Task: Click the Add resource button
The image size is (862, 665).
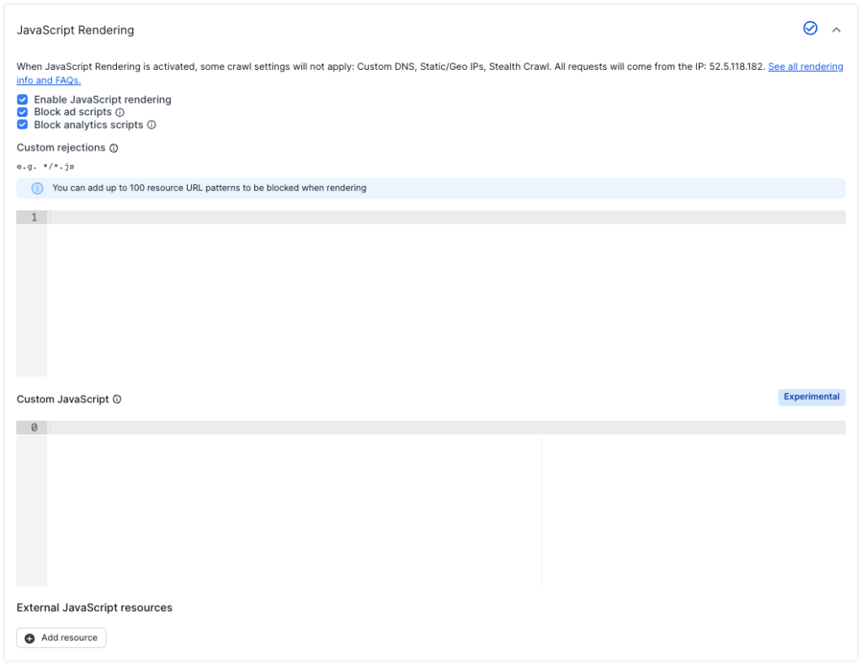Action: (x=61, y=638)
